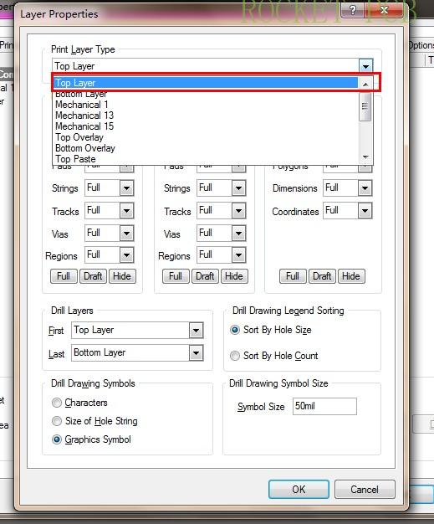This screenshot has width=434, height=524.
Task: Select Top Layer in the dropdown list
Action: [x=206, y=83]
